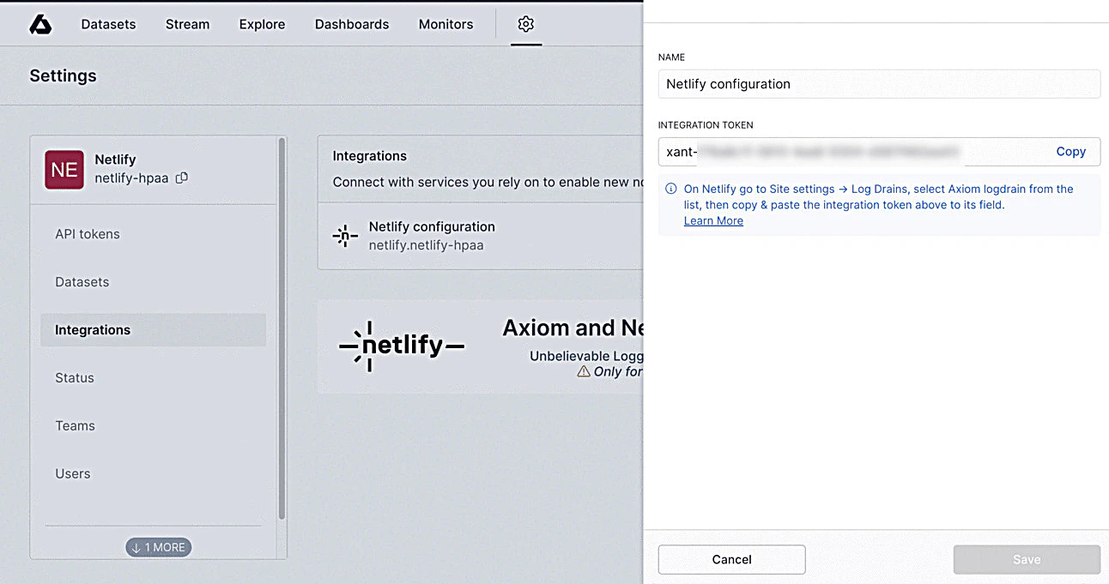Expand the 1 MORE sidebar items
The height and width of the screenshot is (584, 1109).
pos(159,547)
